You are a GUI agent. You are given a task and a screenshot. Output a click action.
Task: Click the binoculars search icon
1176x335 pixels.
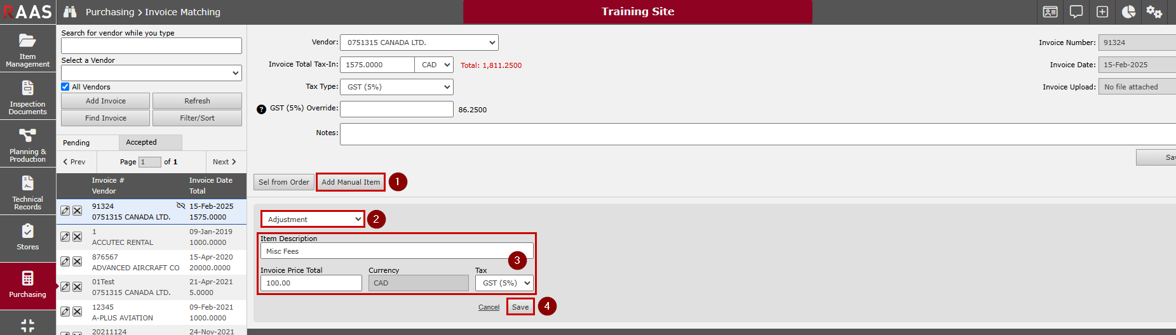point(70,12)
